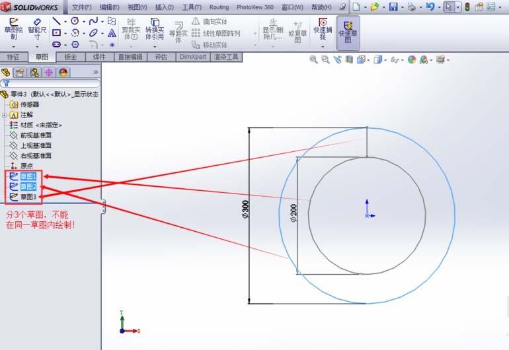Open the 编辑(E) menu
The width and height of the screenshot is (509, 350).
(109, 7)
